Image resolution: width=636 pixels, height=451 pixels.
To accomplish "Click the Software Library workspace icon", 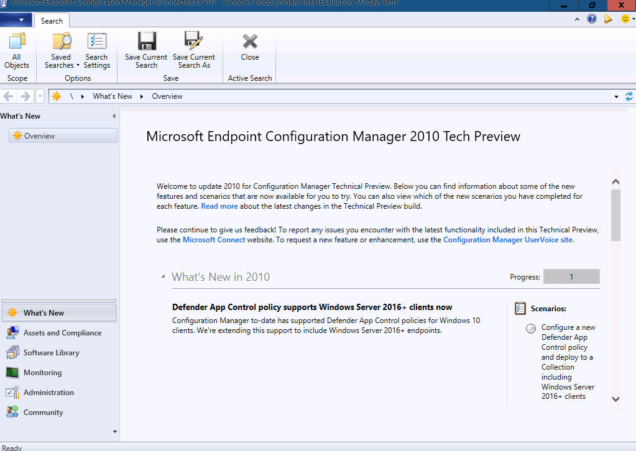I will (12, 352).
